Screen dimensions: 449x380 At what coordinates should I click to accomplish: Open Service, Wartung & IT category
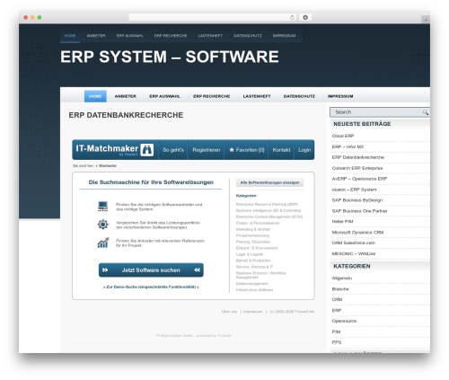click(x=254, y=267)
